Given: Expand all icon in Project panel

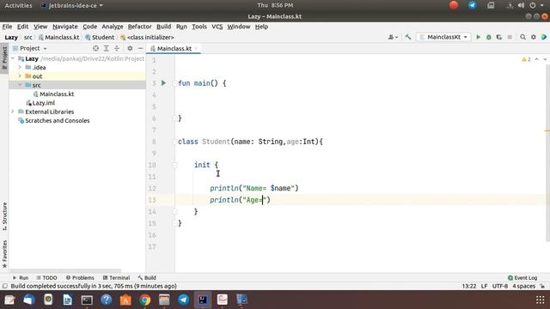Looking at the screenshot, I should (x=107, y=48).
